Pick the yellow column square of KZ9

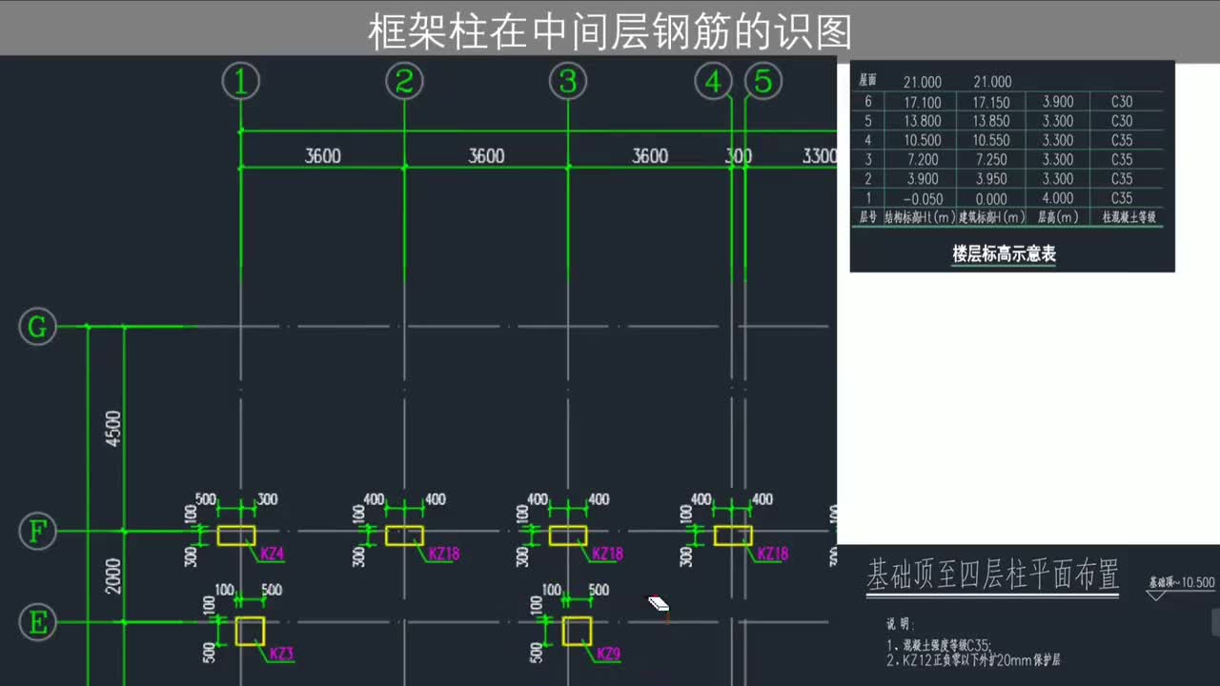point(577,631)
